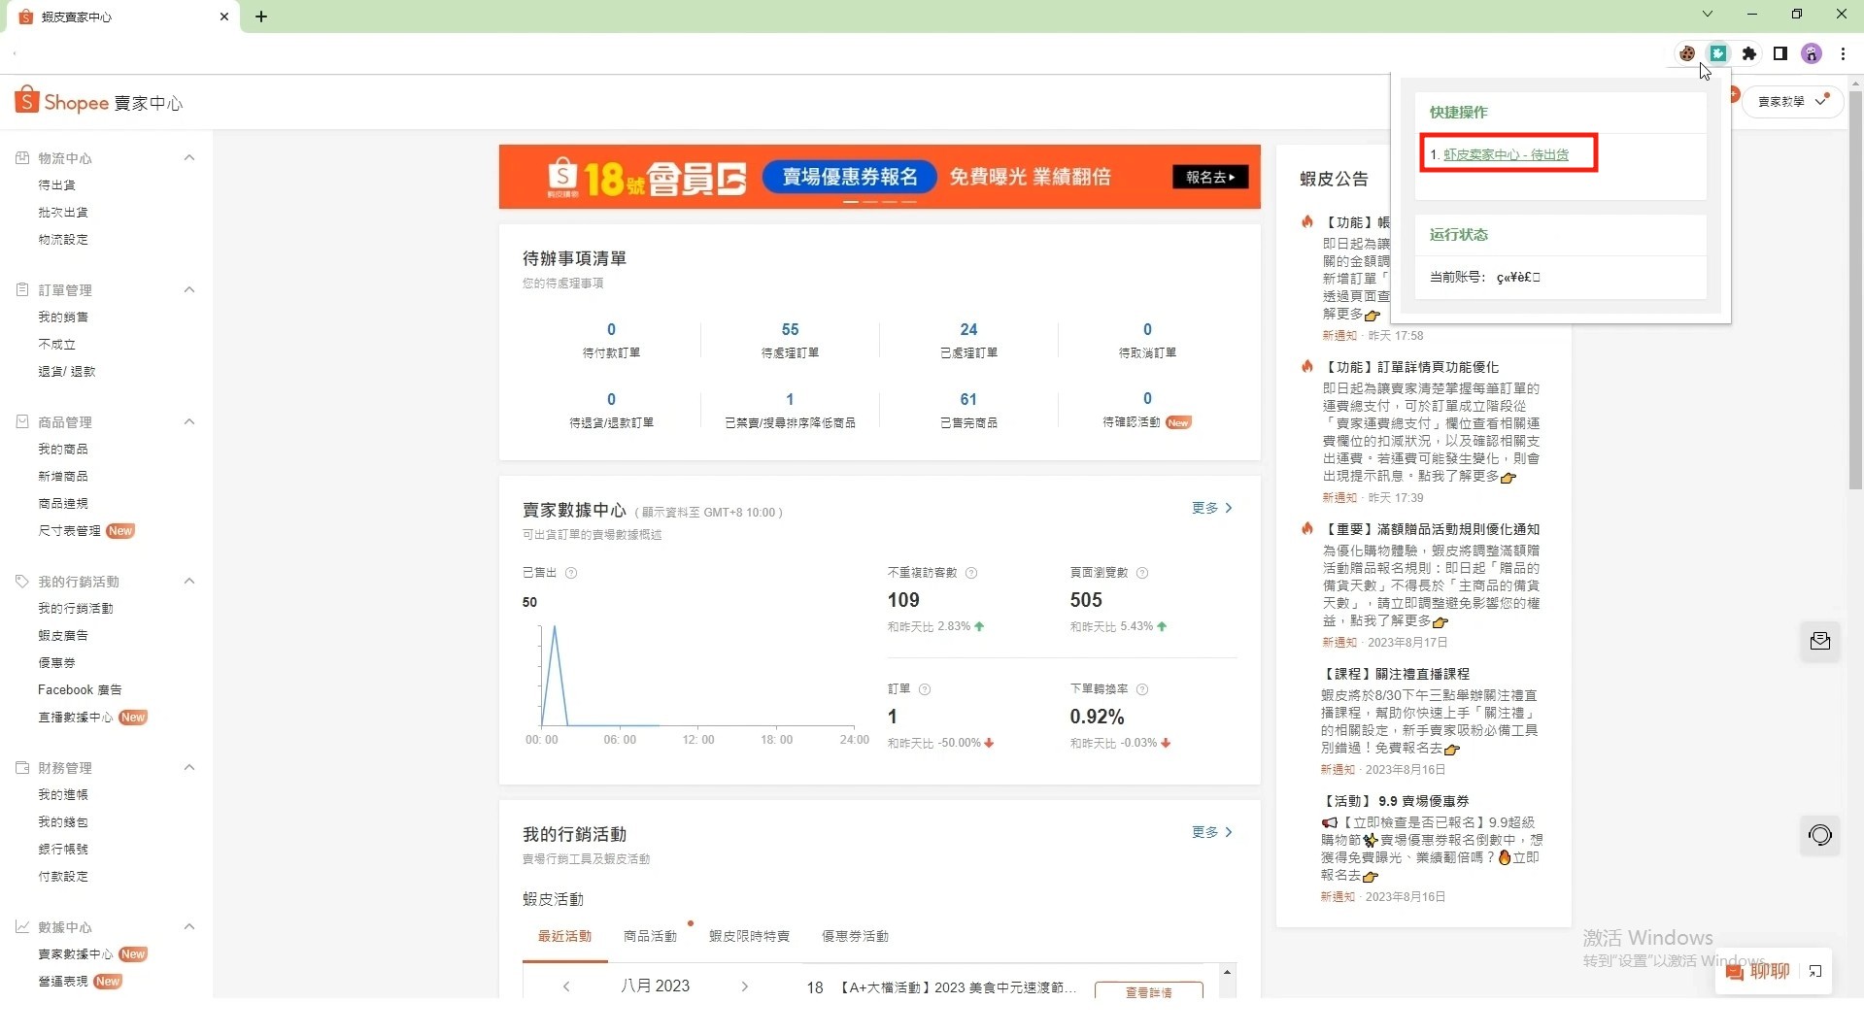Click the 數據中心 chart icon
1864x1036 pixels.
tap(22, 926)
